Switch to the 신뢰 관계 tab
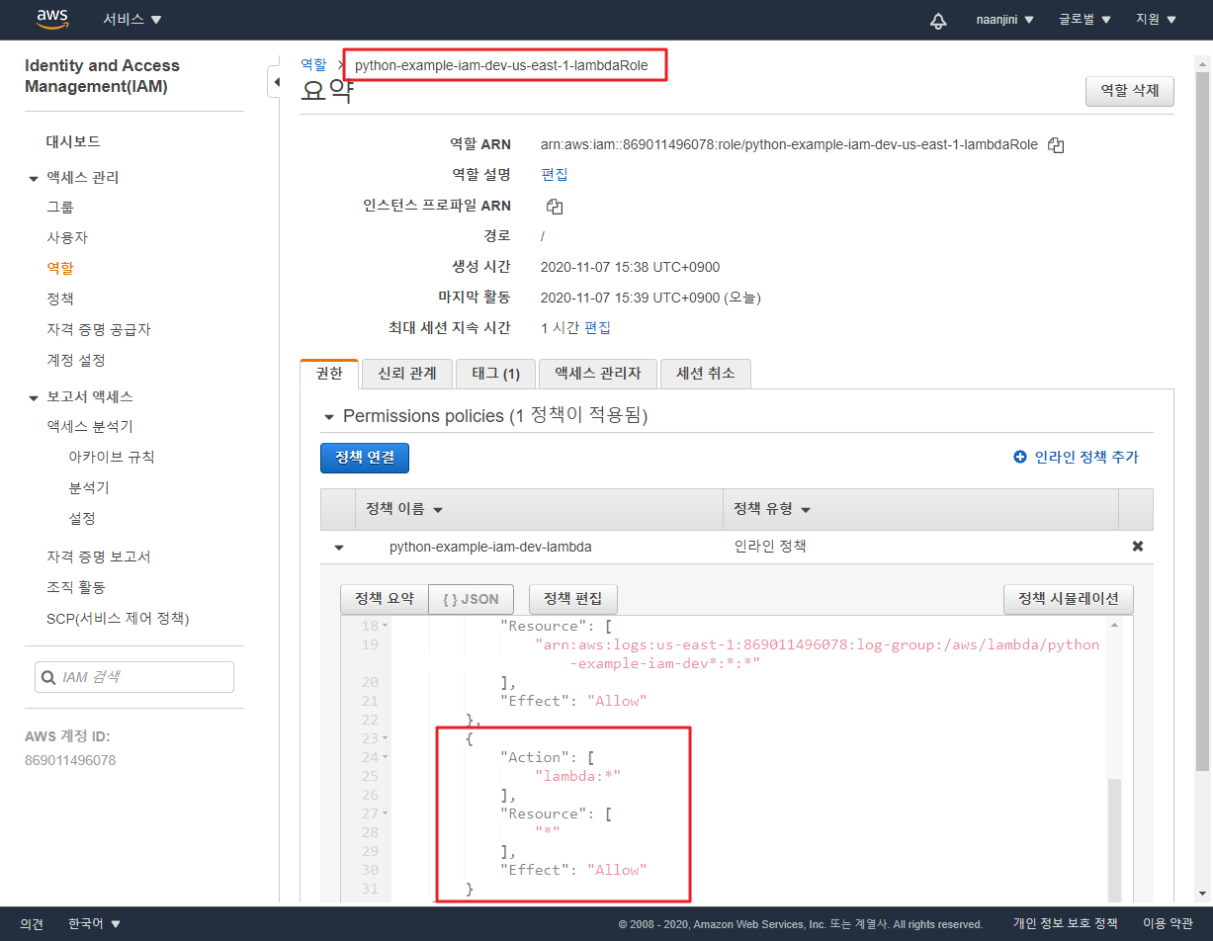The width and height of the screenshot is (1213, 941). click(x=407, y=374)
